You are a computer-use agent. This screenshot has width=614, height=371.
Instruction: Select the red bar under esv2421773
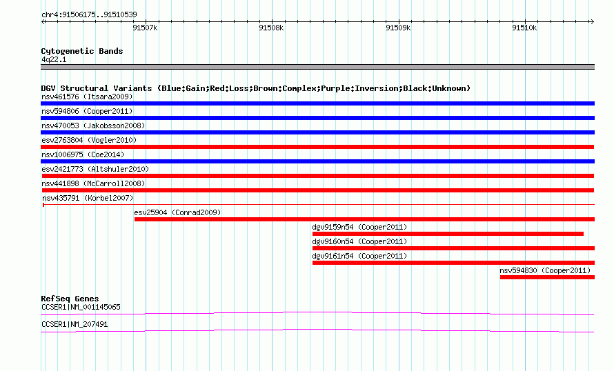tap(317, 176)
